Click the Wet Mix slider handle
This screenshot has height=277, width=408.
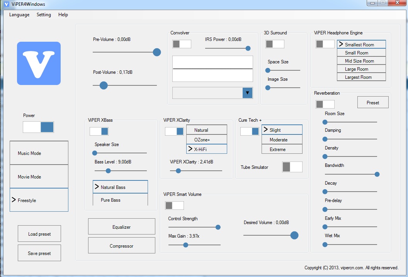point(325,245)
